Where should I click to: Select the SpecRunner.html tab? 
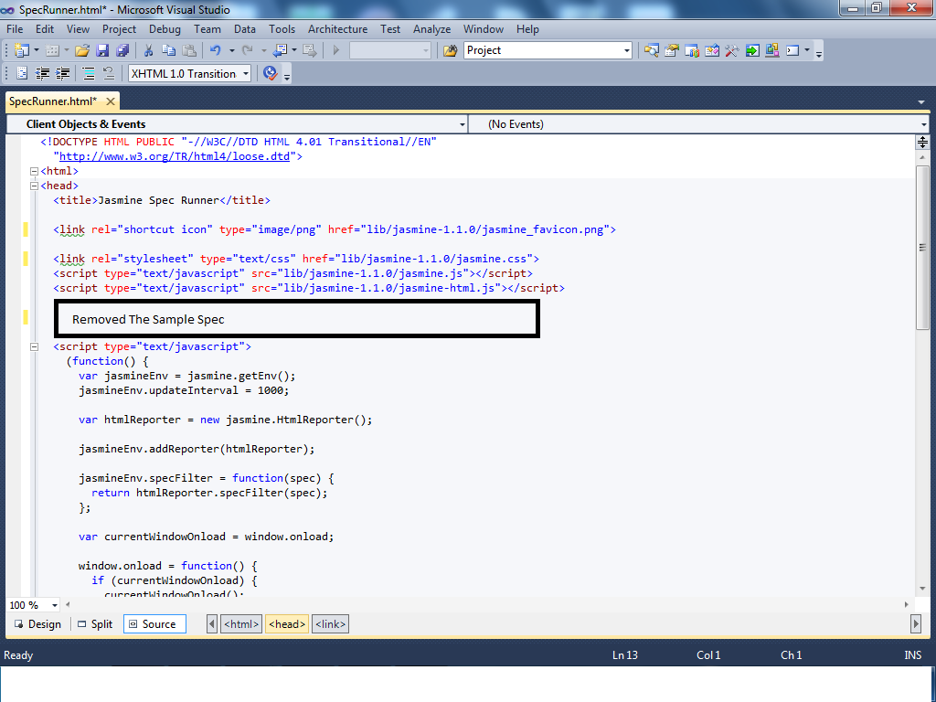[55, 101]
